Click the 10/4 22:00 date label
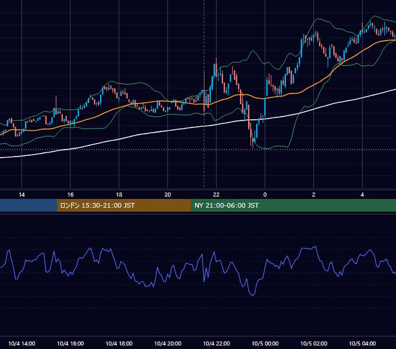396x349 pixels. pyautogui.click(x=217, y=343)
